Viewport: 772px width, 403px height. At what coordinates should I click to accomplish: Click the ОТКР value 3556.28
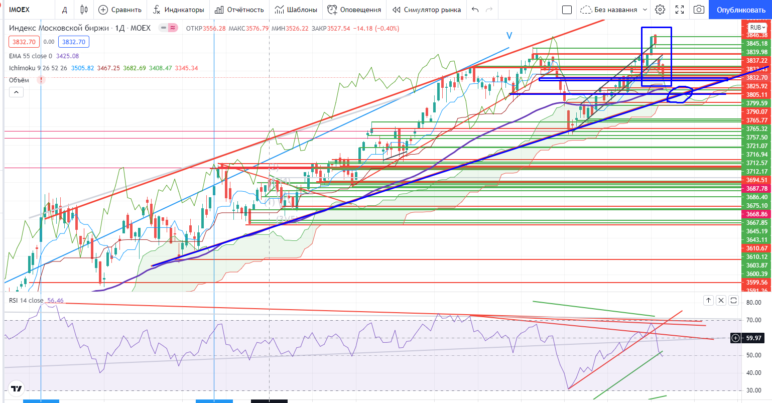pos(214,29)
